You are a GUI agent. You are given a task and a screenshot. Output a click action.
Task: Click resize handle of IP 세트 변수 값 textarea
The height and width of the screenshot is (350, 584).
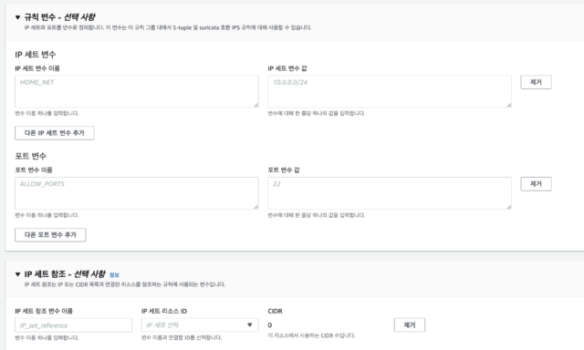(x=509, y=105)
